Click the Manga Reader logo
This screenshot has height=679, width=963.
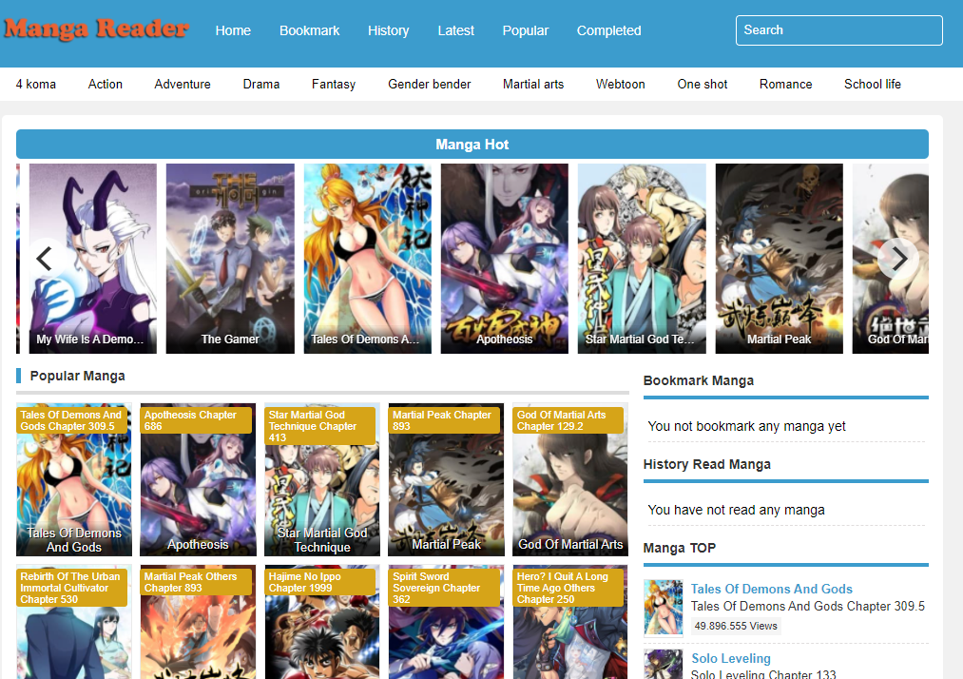pos(96,29)
